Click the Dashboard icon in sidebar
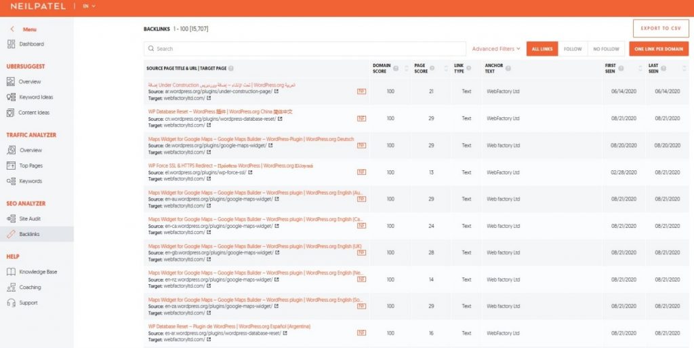The height and width of the screenshot is (348, 694). 11,44
